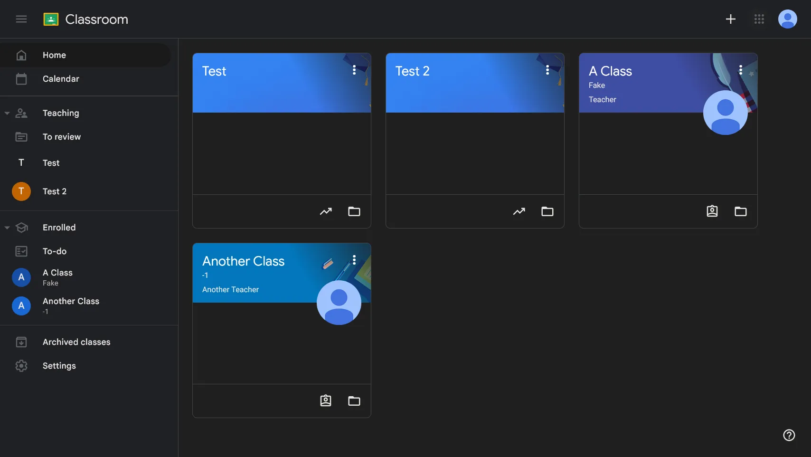Open Test class from sidebar list

point(85,163)
